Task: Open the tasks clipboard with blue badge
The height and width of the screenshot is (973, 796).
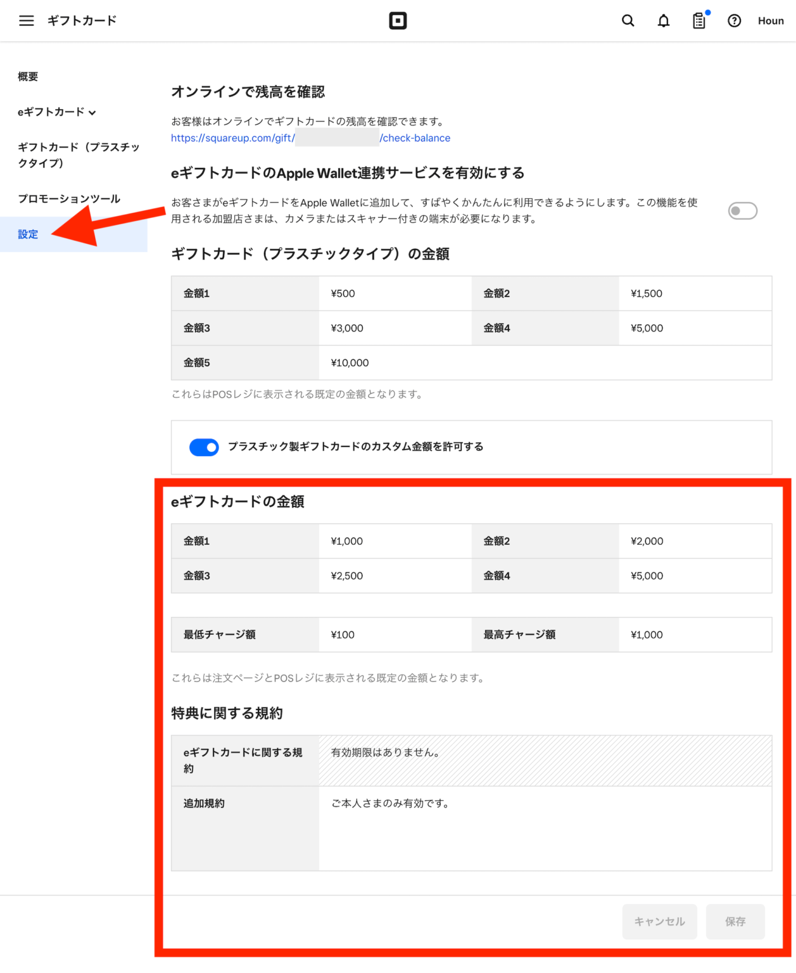Action: pos(698,21)
